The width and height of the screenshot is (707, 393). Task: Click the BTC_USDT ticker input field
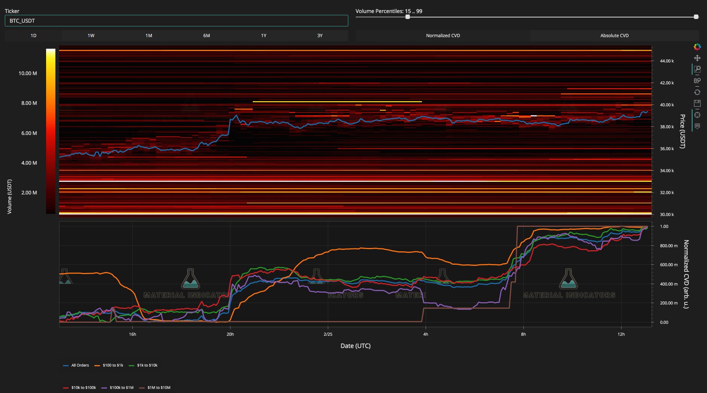176,21
